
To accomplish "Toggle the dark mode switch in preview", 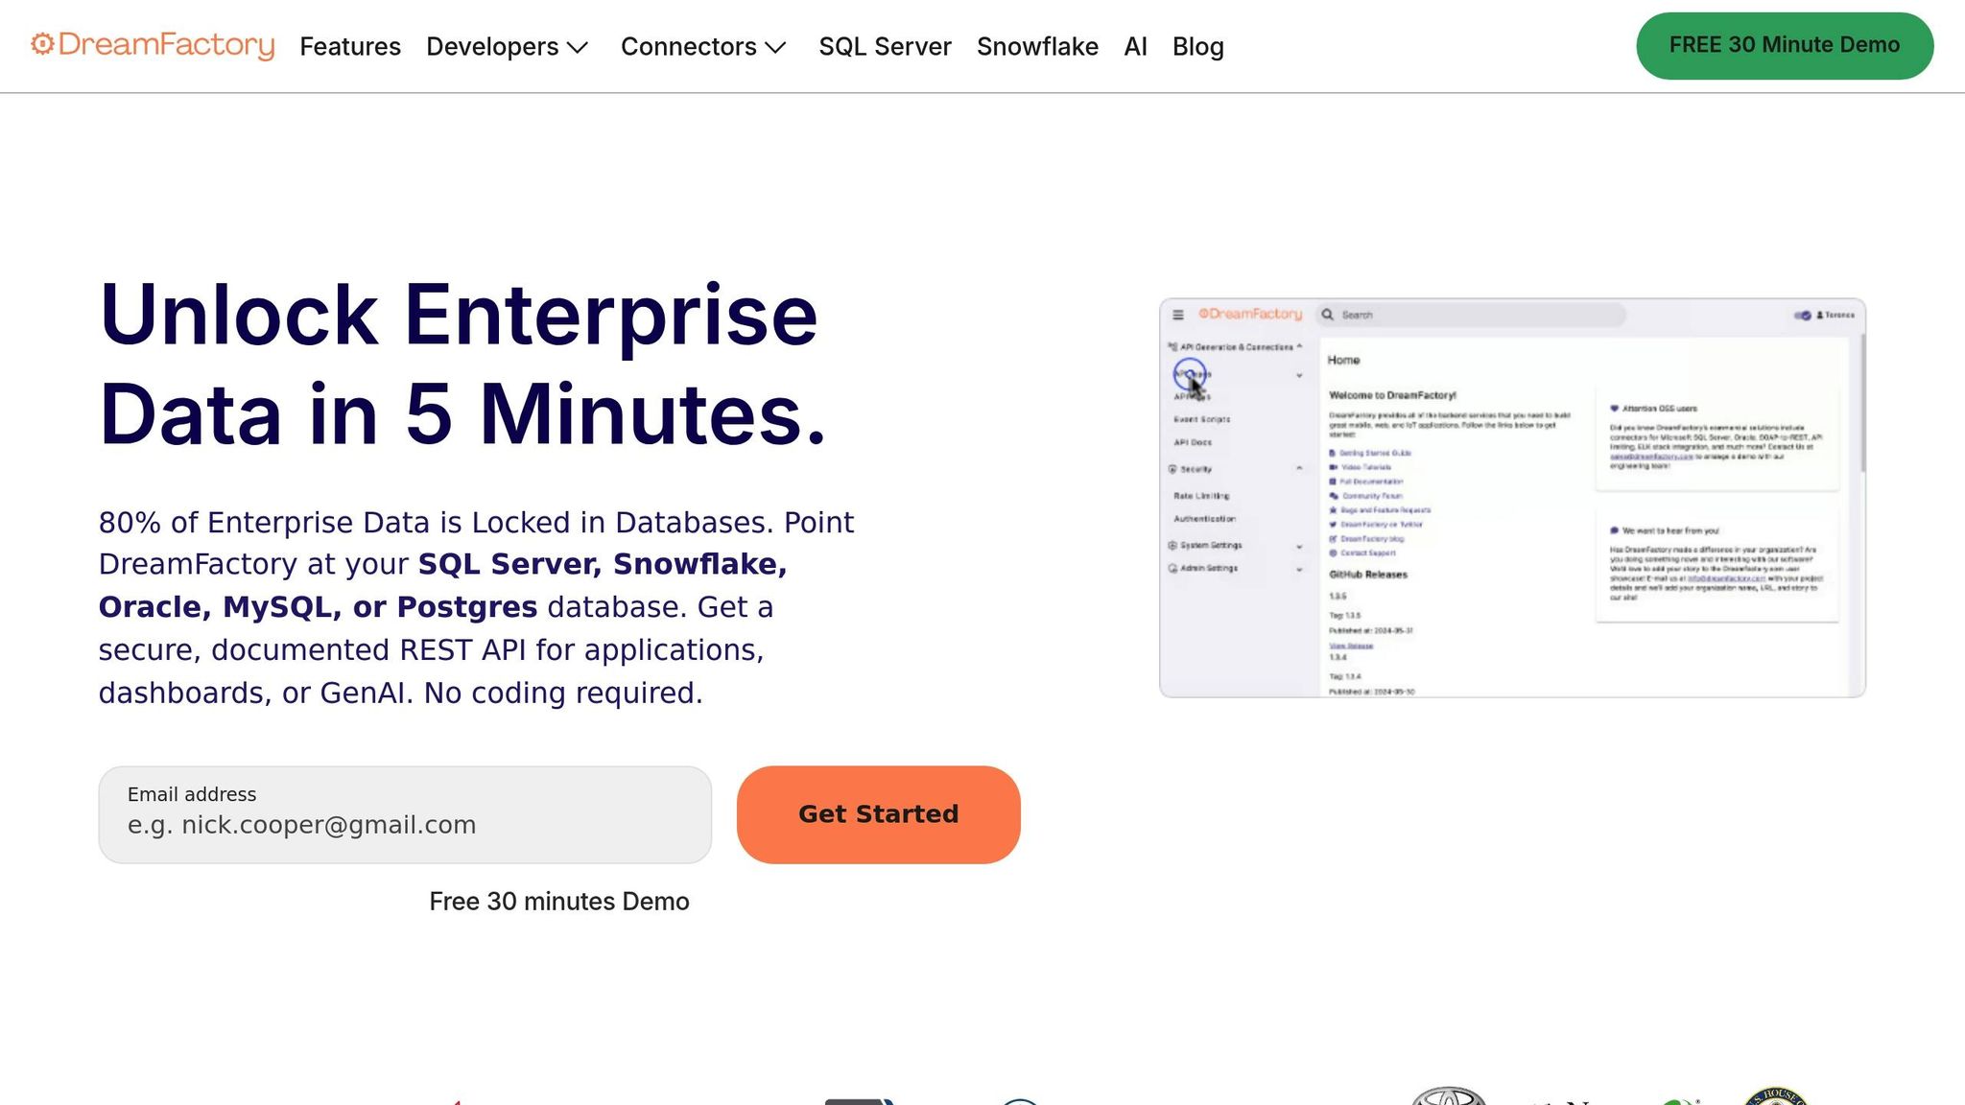I will coord(1803,315).
